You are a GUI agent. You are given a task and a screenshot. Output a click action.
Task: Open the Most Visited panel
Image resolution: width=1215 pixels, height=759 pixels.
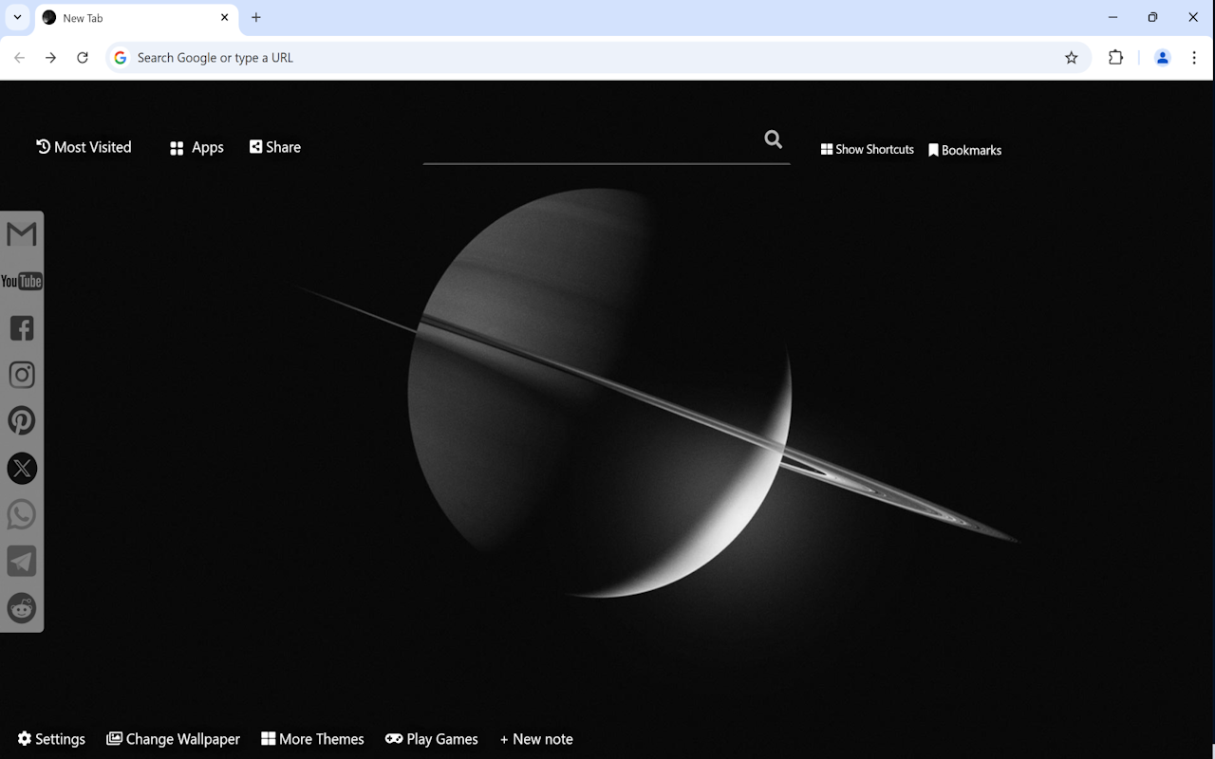point(84,147)
